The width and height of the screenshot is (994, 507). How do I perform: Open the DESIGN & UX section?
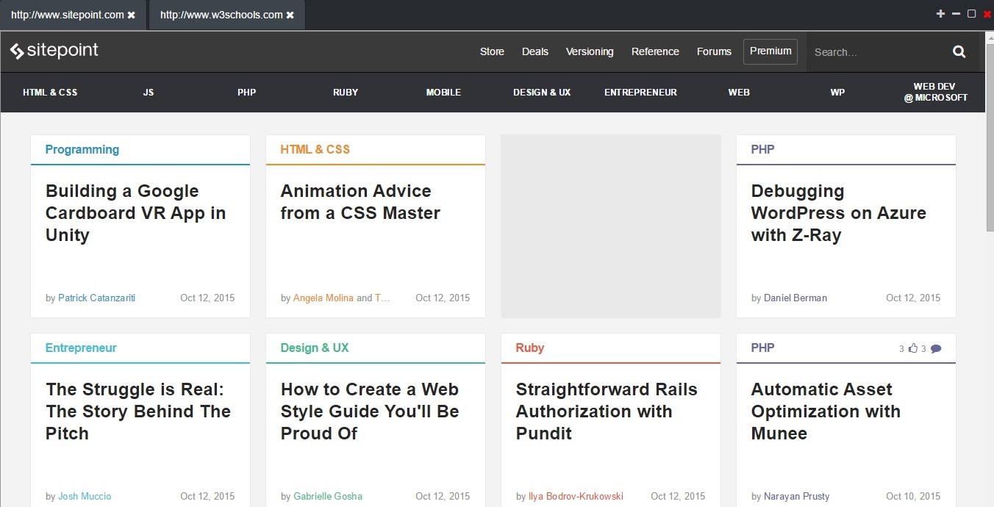(x=542, y=92)
